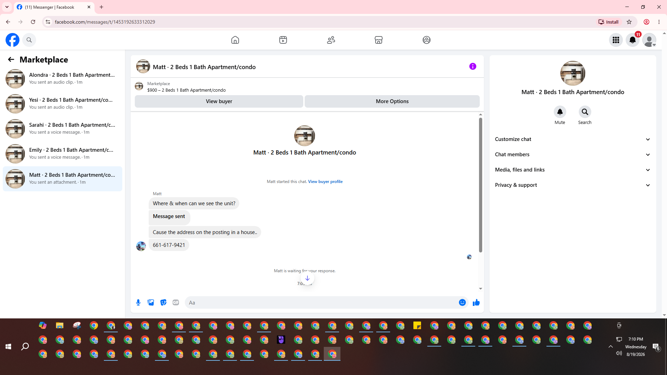
Task: Open the Facebook apps menu grid
Action: (616, 40)
